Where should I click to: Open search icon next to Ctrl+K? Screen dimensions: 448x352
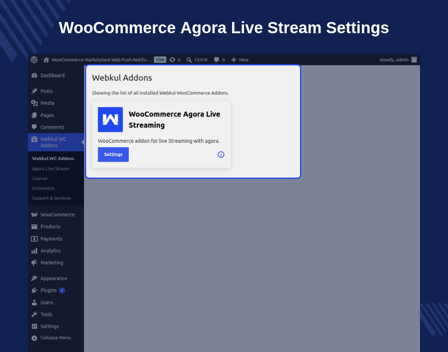[x=189, y=60]
